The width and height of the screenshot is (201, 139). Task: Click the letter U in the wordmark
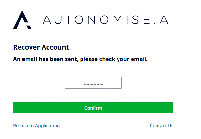tap(58, 20)
